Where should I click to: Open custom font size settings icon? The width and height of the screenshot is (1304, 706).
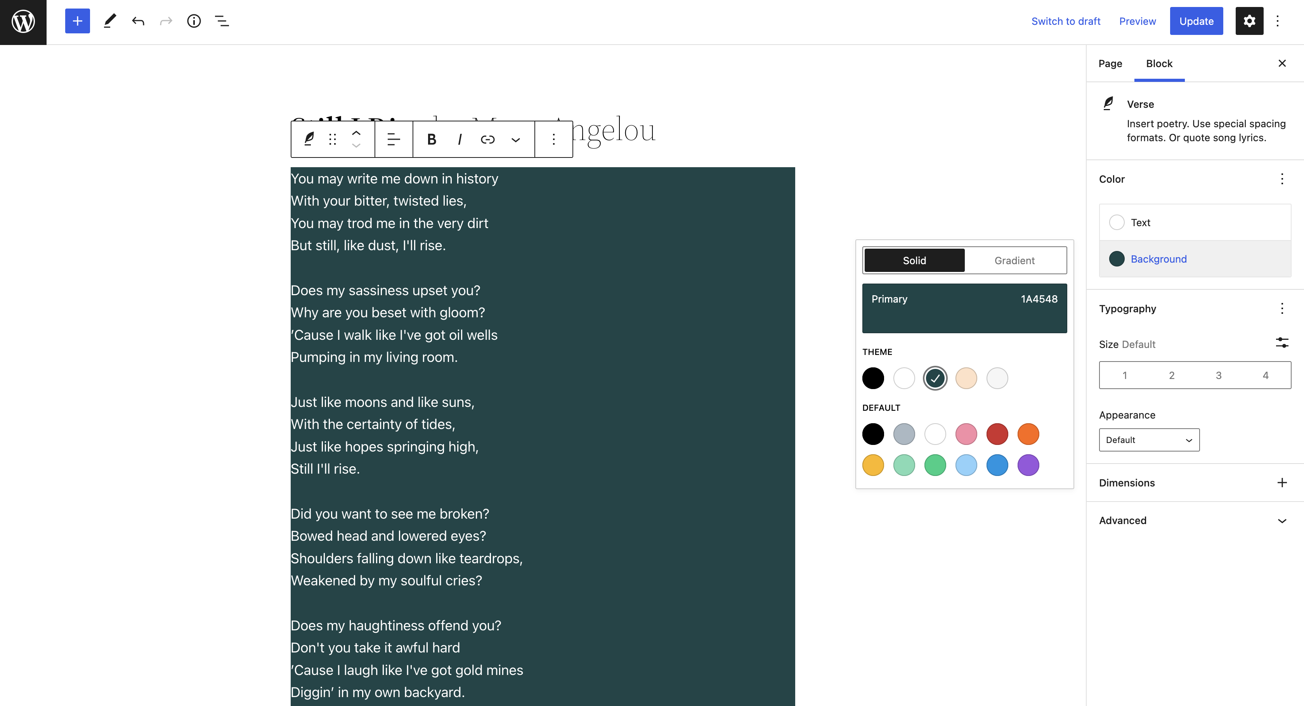pyautogui.click(x=1283, y=343)
